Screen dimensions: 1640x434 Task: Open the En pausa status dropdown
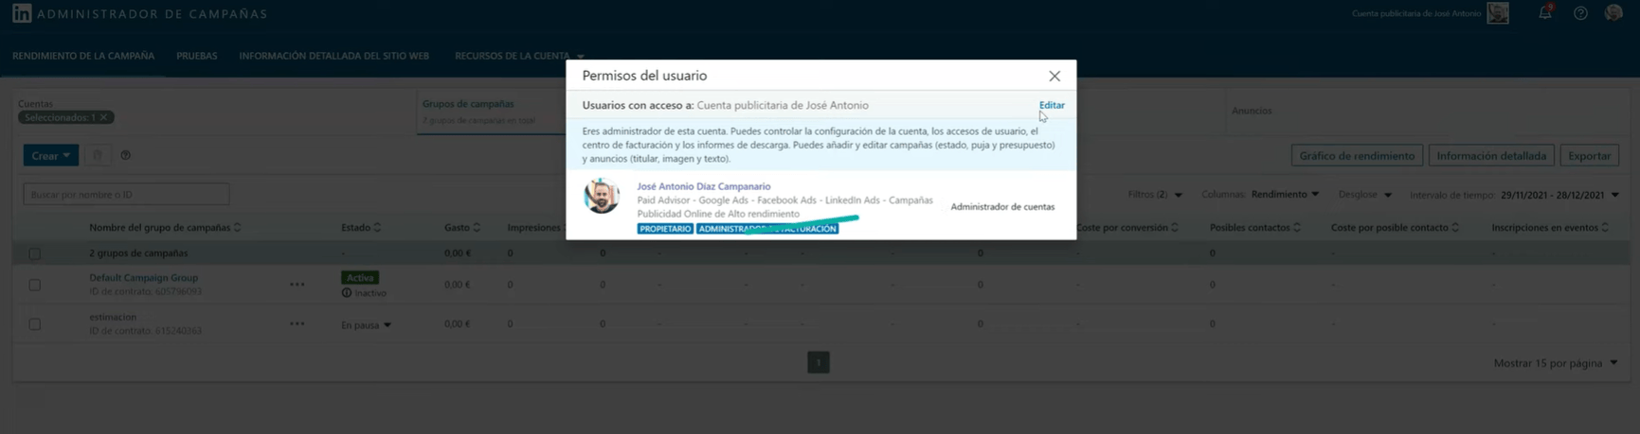[367, 324]
